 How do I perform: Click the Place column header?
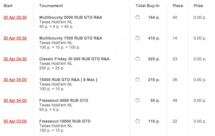coord(178,6)
